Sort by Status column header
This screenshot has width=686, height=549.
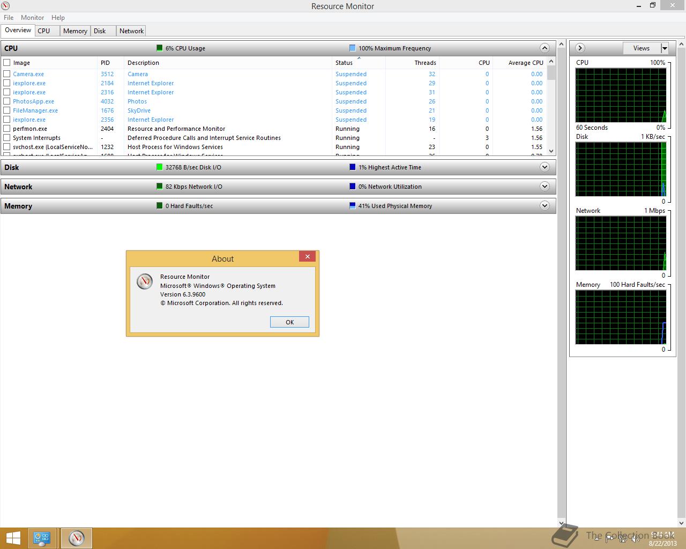point(359,63)
